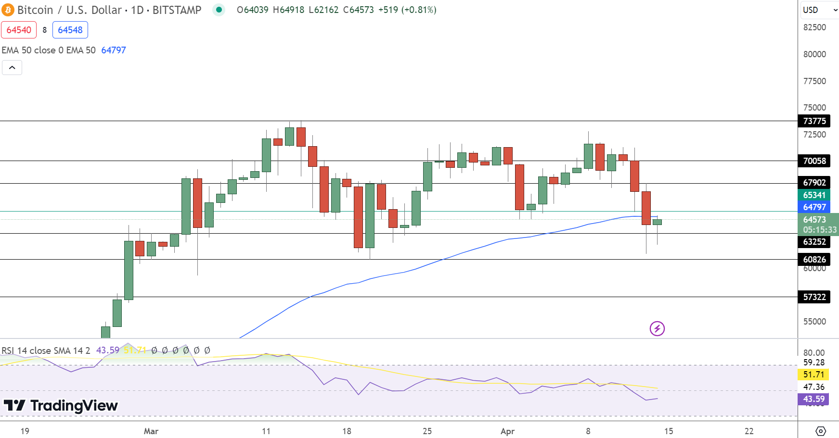The height and width of the screenshot is (438, 839).
Task: Click date 25 on the time axis
Action: click(x=427, y=431)
